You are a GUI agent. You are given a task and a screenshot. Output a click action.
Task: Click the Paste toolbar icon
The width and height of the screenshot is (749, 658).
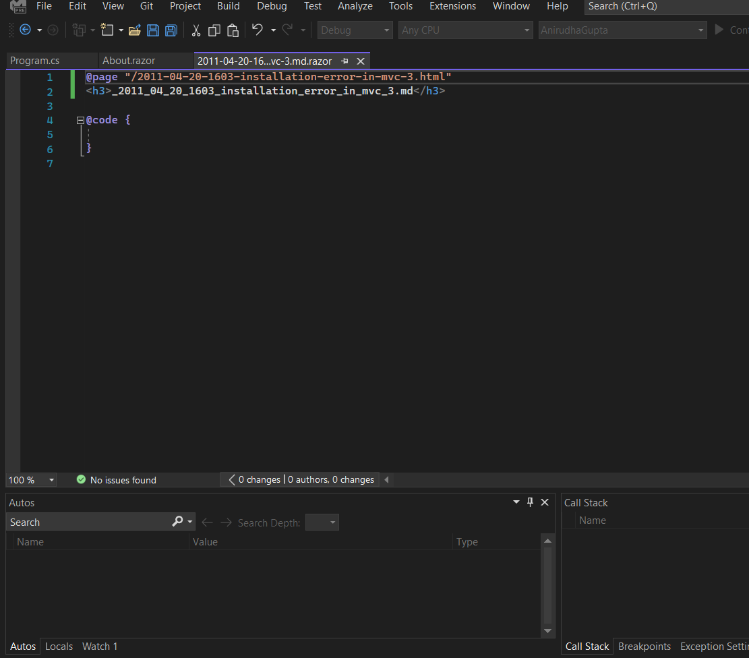coord(233,30)
